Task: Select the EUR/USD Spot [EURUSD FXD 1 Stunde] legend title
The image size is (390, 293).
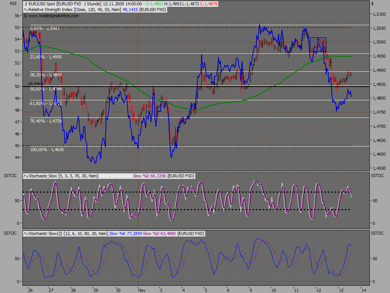Action: pos(65,4)
